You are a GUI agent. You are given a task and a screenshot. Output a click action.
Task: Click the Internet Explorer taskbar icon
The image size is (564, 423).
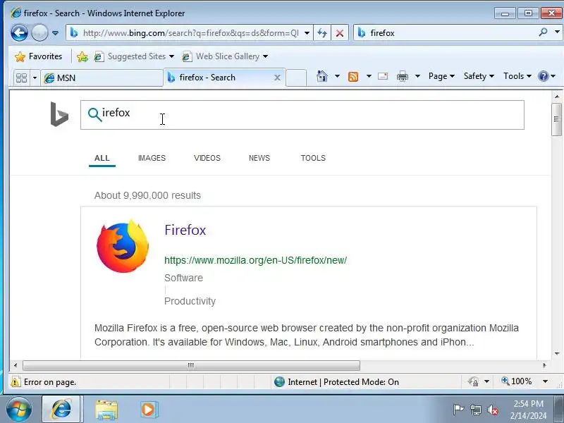[62, 410]
